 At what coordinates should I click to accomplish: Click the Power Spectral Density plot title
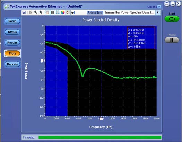click(x=101, y=20)
